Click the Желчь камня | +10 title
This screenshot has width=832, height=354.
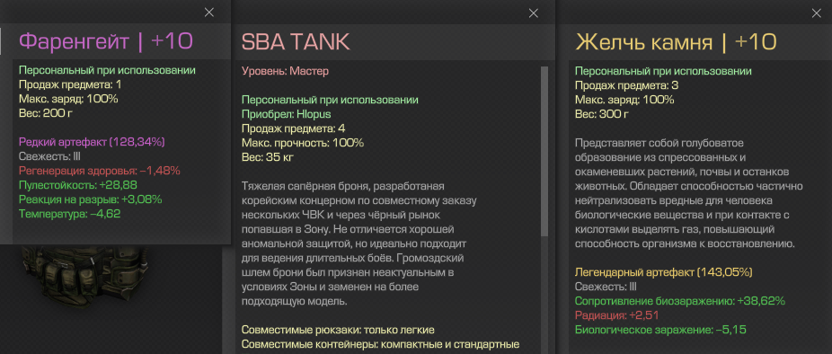(676, 42)
